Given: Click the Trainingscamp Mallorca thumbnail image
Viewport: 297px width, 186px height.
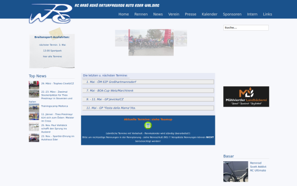Looking at the screenshot, I should point(34,108).
